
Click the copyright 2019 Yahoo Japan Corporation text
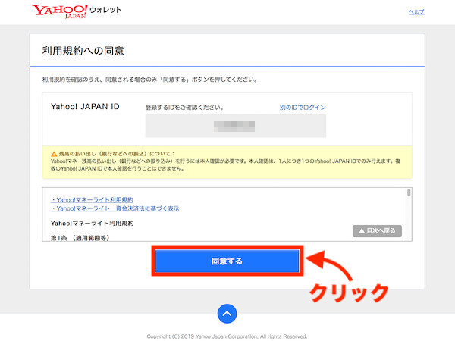[x=227, y=336]
